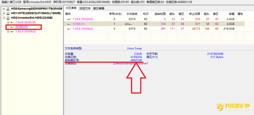Image resolution: width=254 pixels, height=115 pixels.
Task: Sort by the 卷标 column header
Action: point(86,14)
